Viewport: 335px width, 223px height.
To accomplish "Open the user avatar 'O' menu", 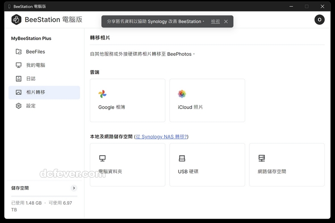I will 319,20.
